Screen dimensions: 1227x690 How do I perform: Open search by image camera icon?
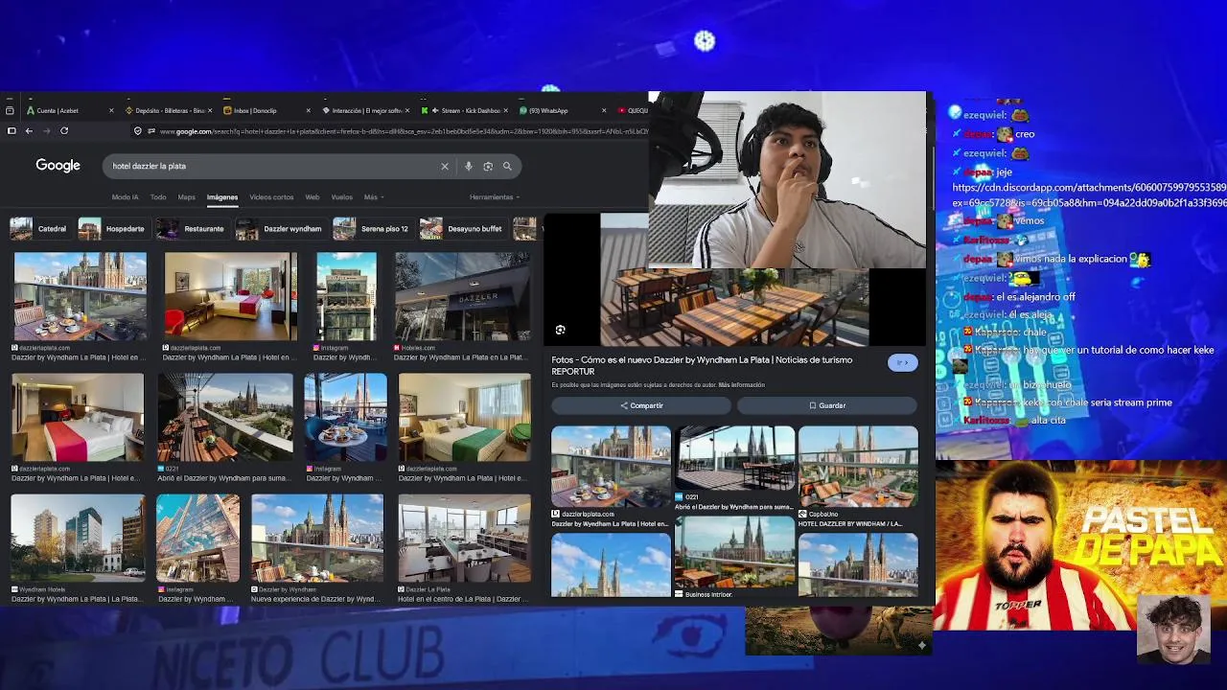pos(488,166)
